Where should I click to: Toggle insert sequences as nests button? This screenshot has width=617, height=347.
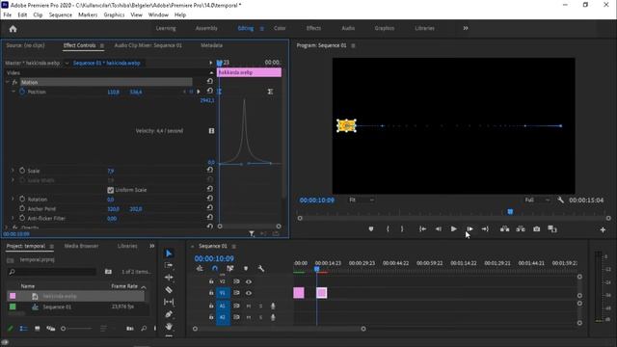200,268
